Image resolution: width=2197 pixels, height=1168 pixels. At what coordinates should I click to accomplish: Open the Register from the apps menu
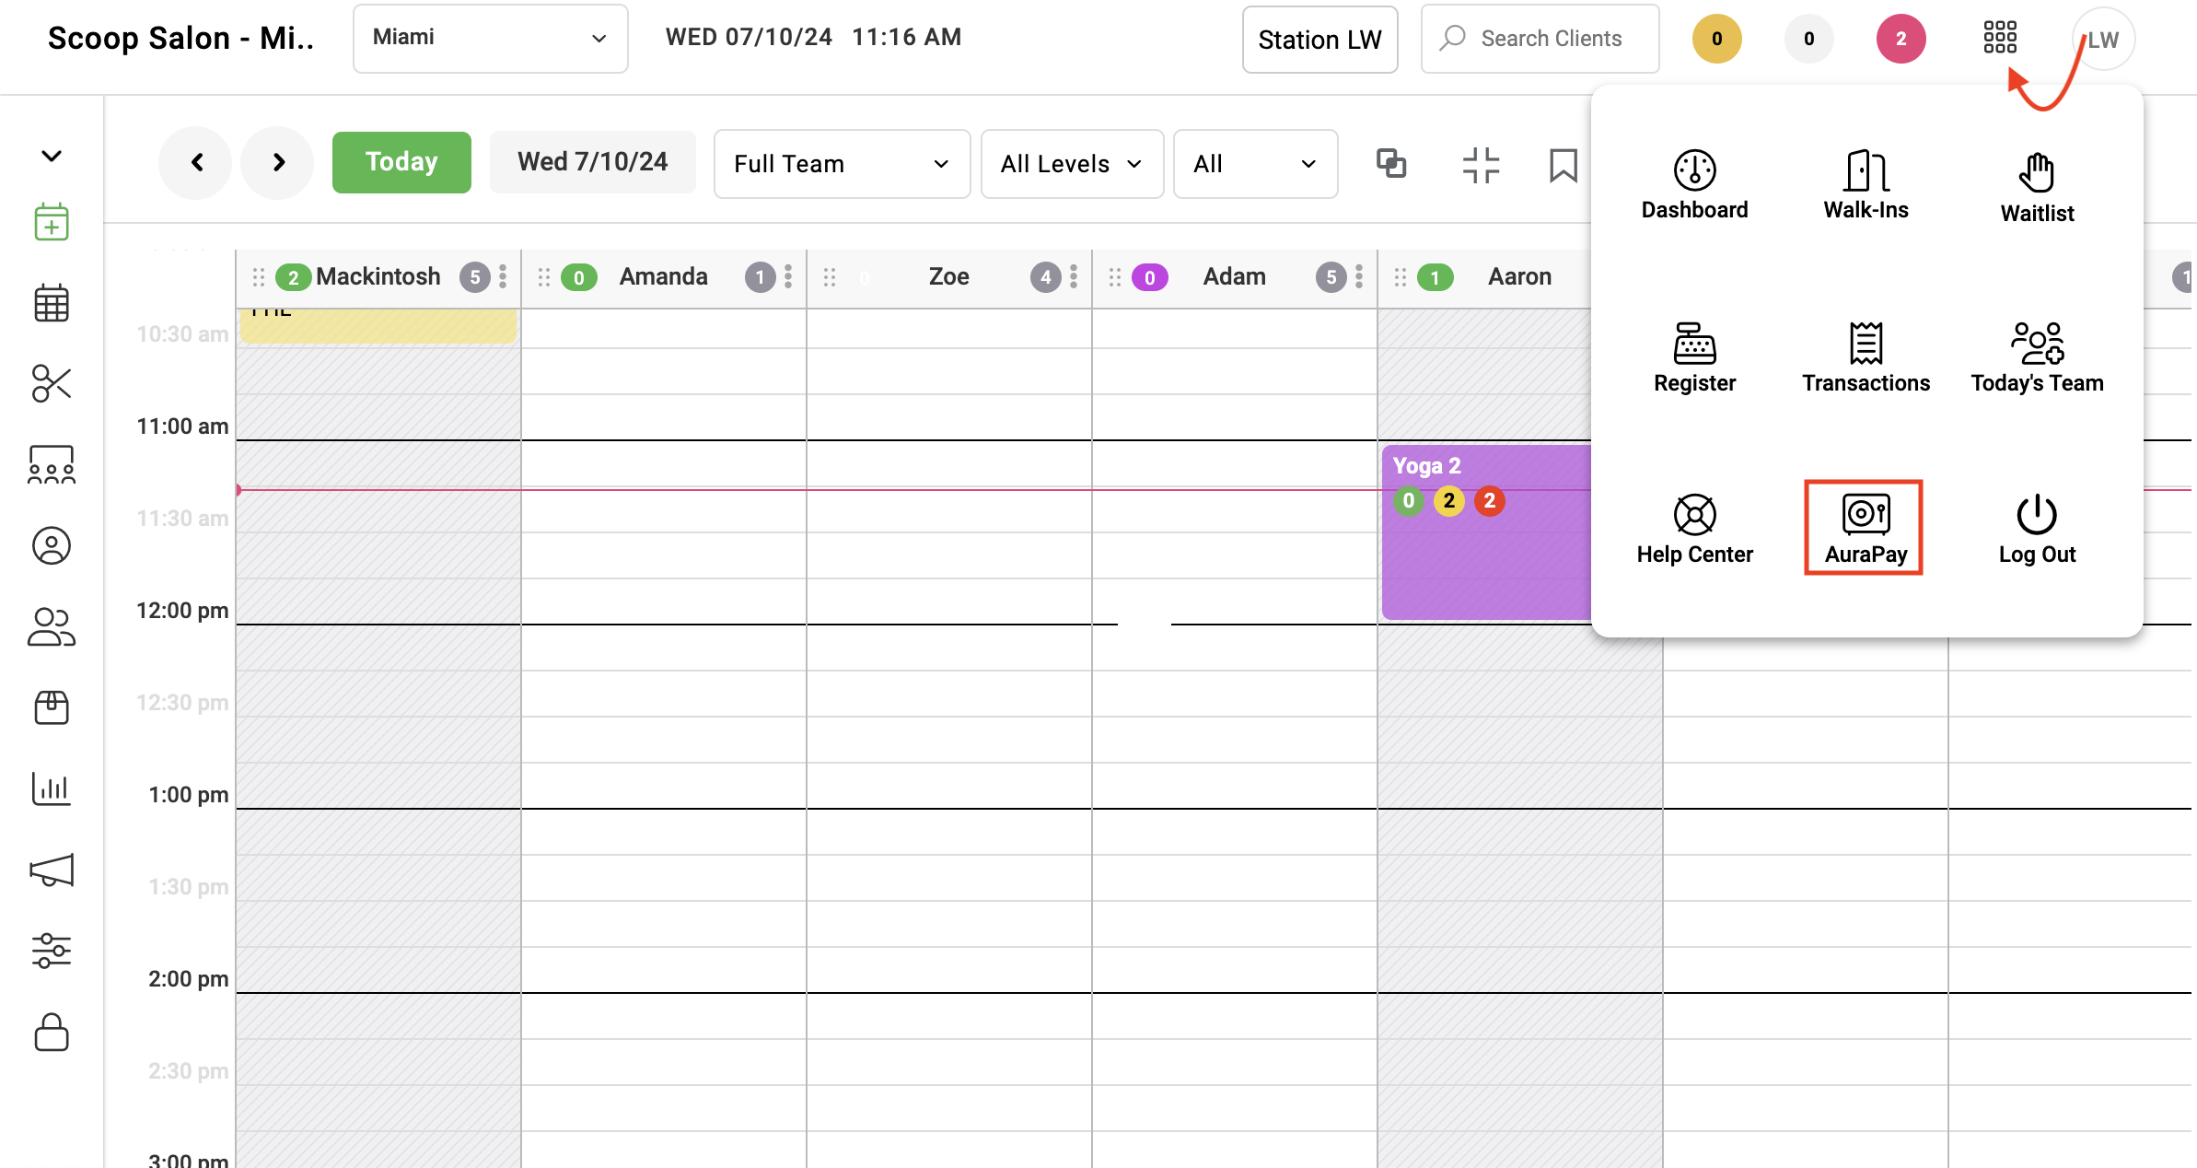[x=1694, y=357]
